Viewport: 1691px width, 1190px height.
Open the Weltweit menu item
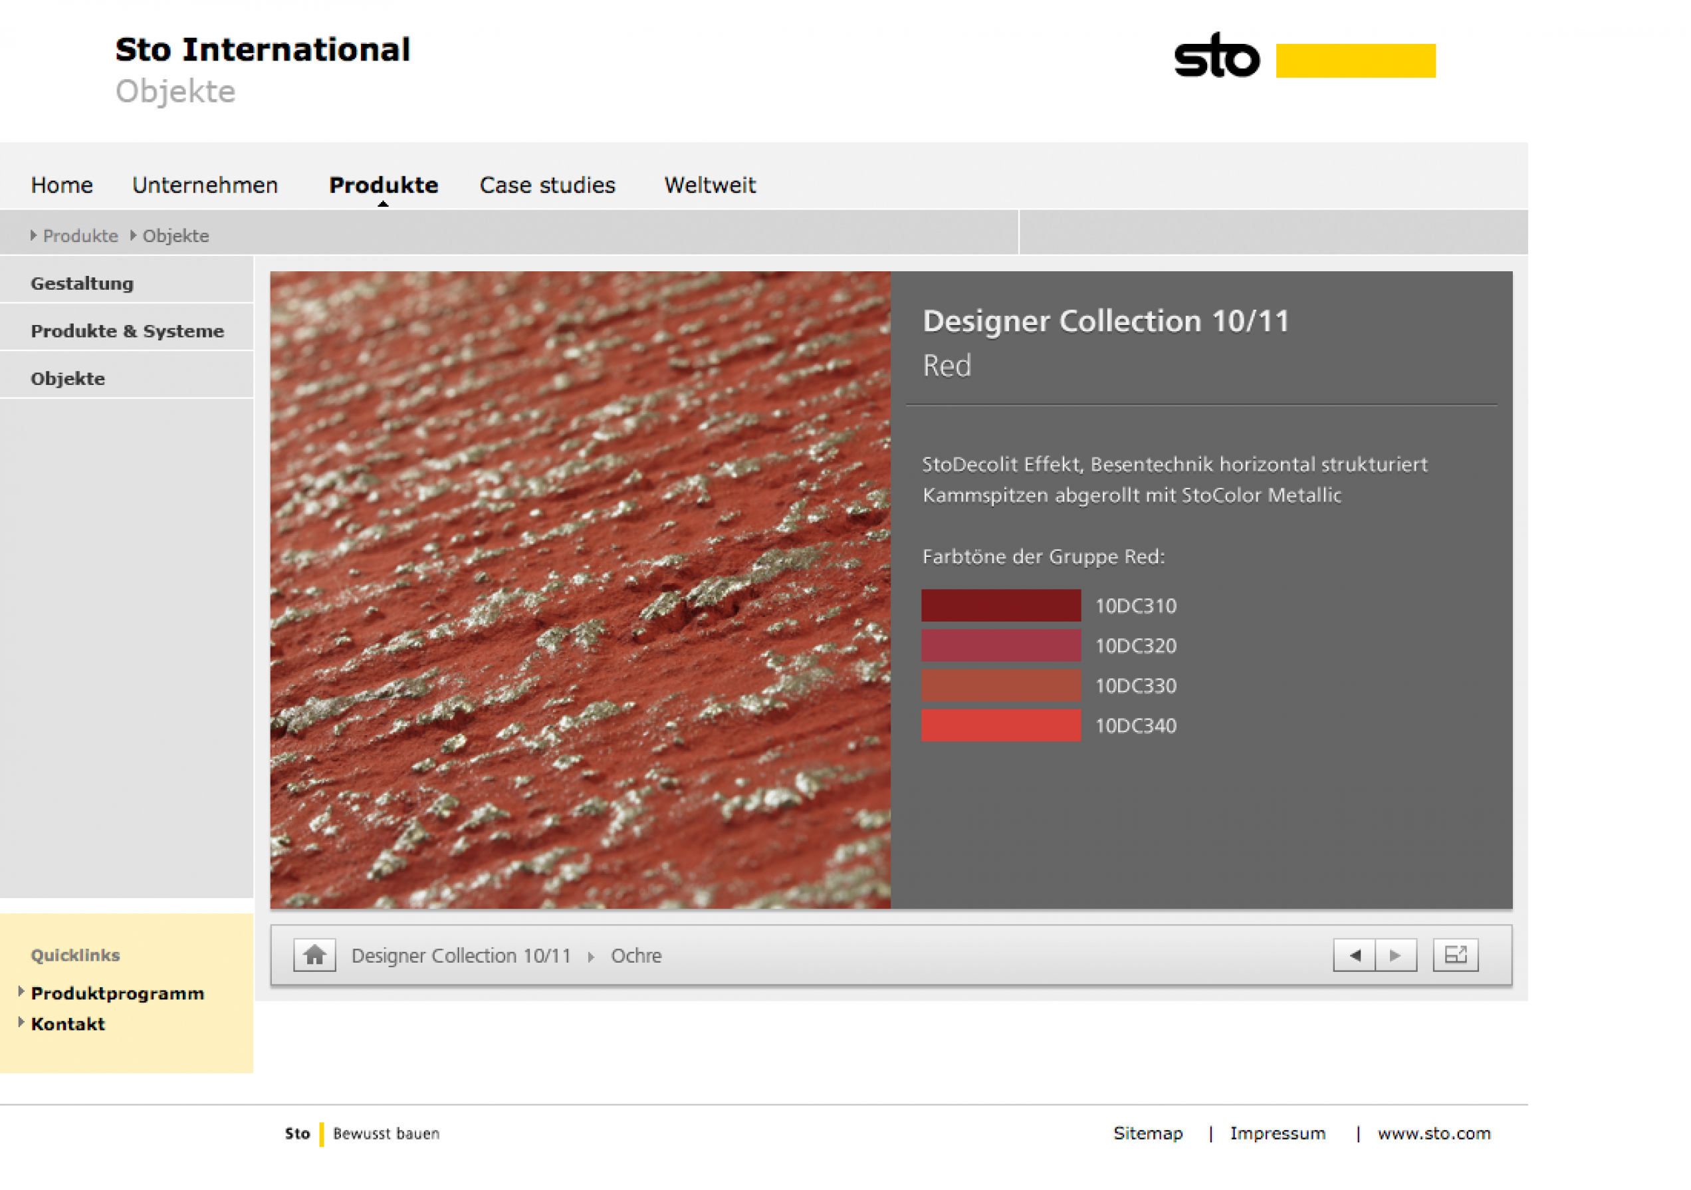point(709,185)
